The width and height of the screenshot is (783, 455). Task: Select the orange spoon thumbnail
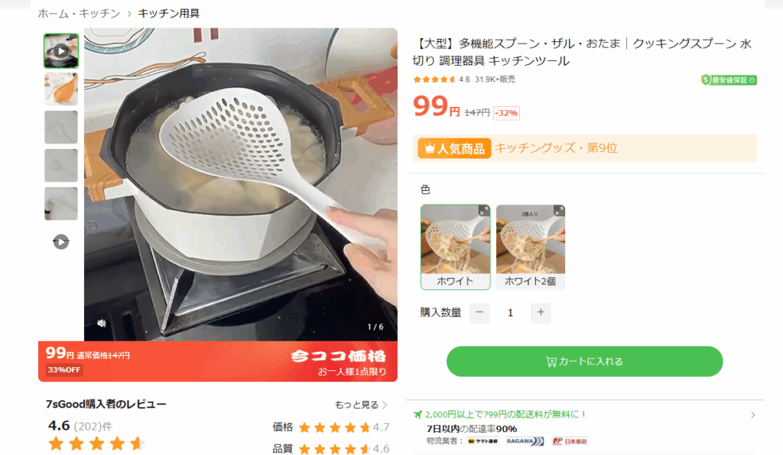tap(61, 89)
